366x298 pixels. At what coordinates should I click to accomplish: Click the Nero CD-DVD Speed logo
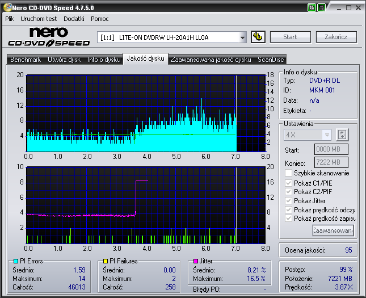coord(49,37)
